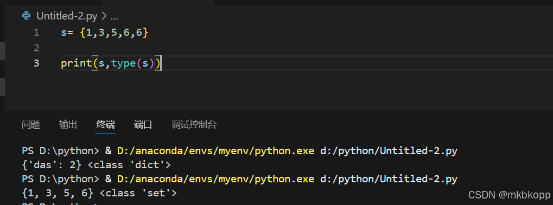The image size is (553, 205).
Task: Click the print keyword on line 3
Action: tap(76, 63)
